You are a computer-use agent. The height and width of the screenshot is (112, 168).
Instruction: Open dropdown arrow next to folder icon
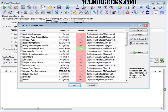[x=54, y=7]
